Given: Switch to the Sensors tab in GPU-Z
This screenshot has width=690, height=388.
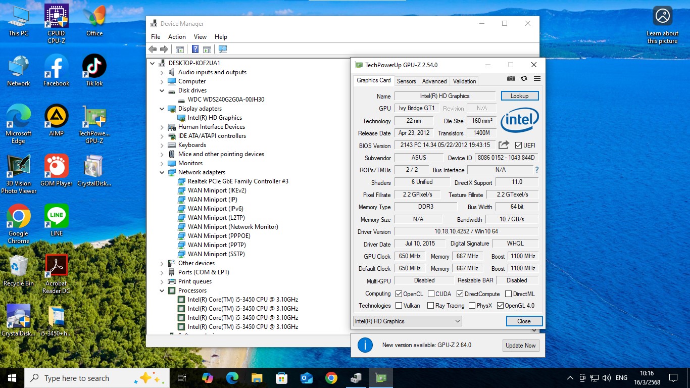Looking at the screenshot, I should pyautogui.click(x=407, y=81).
